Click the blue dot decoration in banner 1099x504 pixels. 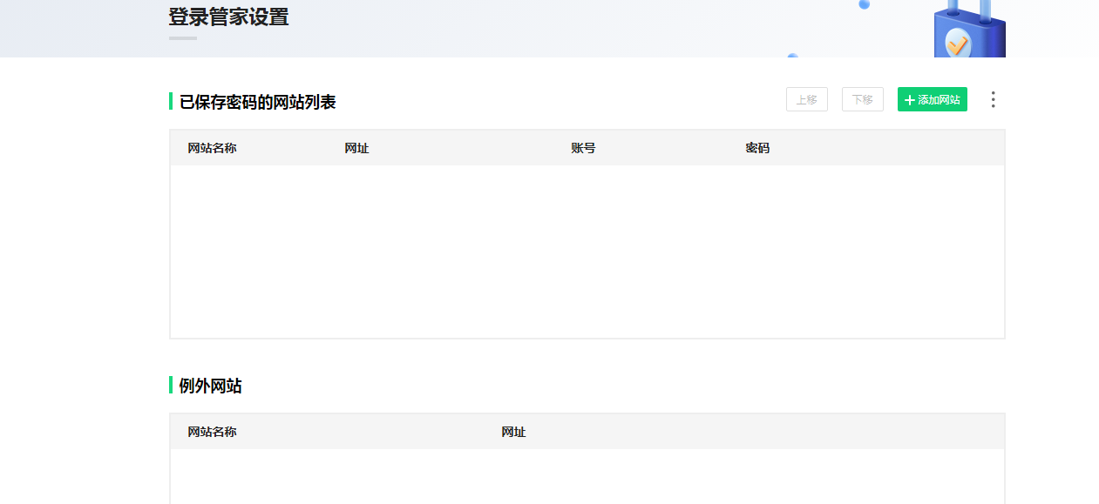[x=864, y=4]
